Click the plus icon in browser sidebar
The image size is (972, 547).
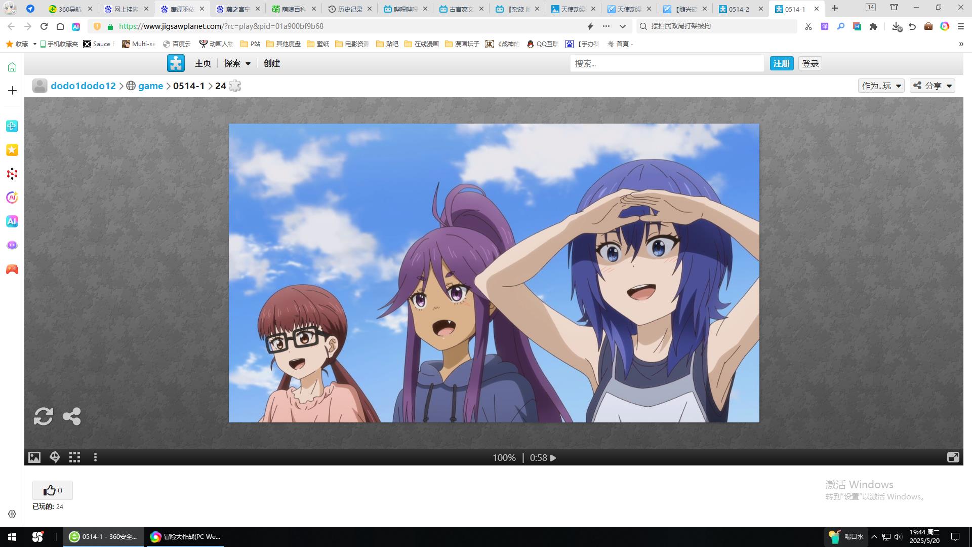click(x=12, y=90)
